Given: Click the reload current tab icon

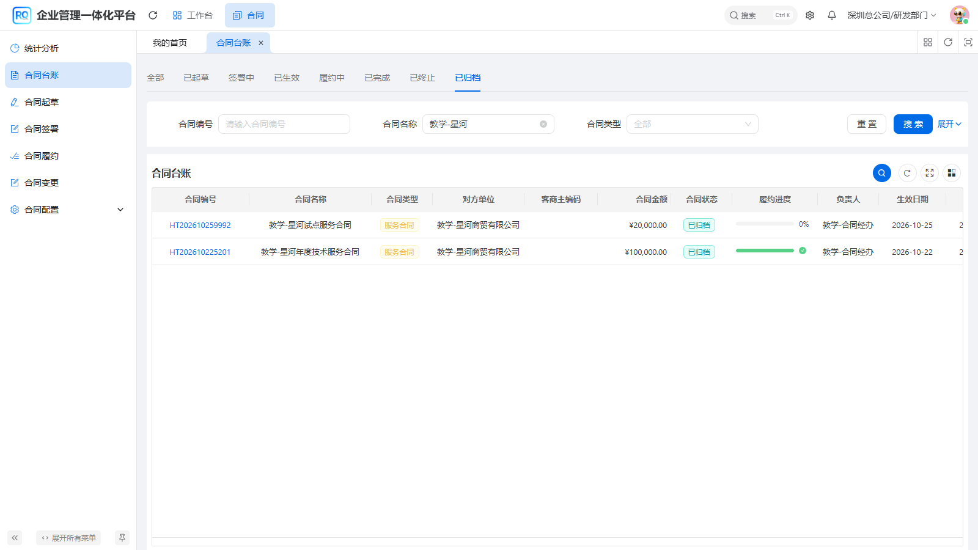Looking at the screenshot, I should click(948, 42).
